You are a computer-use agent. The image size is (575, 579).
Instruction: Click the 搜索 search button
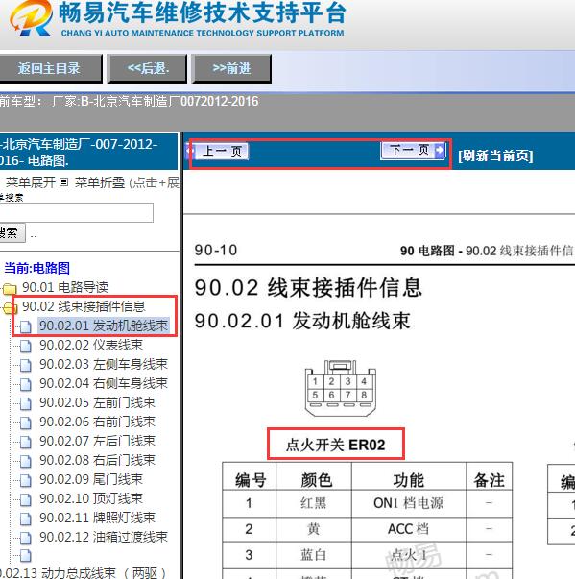pos(12,232)
